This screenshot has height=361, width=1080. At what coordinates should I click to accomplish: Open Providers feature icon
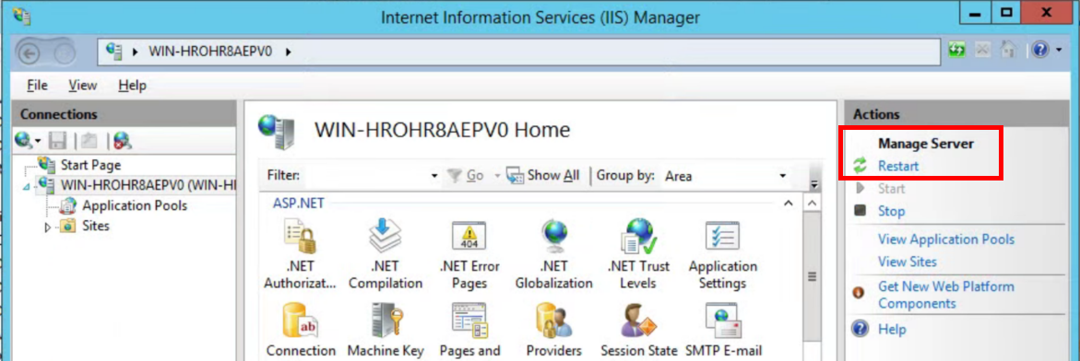[553, 331]
